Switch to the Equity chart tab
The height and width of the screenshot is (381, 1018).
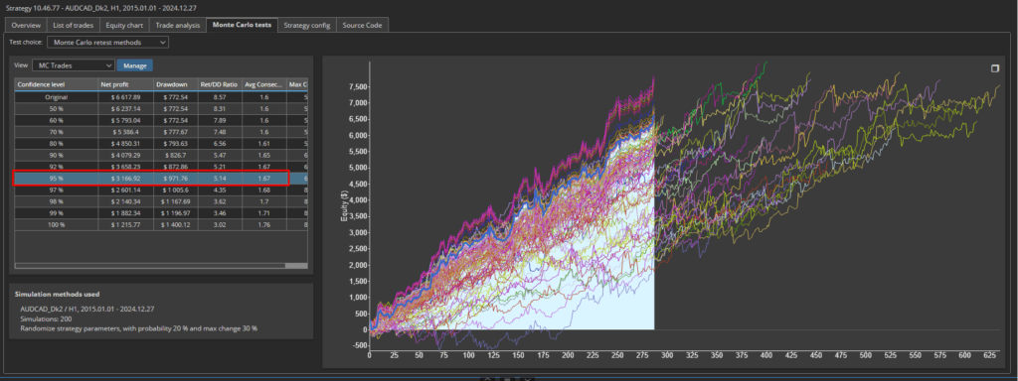click(124, 25)
